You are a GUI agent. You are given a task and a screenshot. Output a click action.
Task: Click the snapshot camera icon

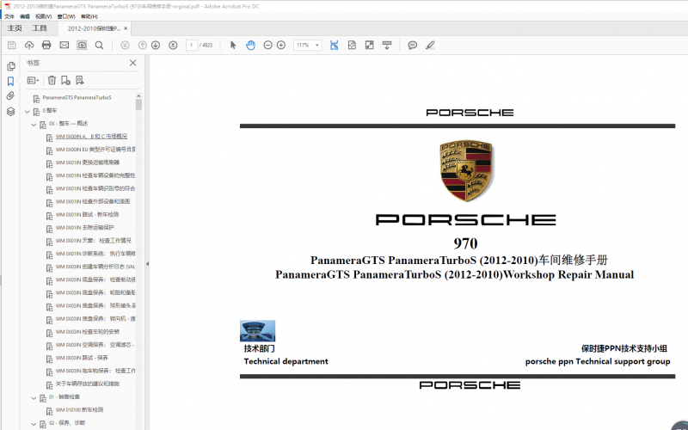click(82, 45)
